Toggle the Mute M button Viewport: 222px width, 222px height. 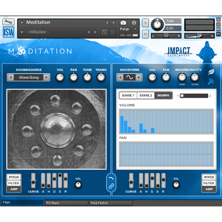[x=145, y=34]
